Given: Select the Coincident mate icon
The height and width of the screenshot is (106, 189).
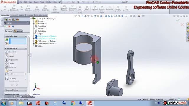Looking at the screenshot, I should pyautogui.click(x=6, y=52).
